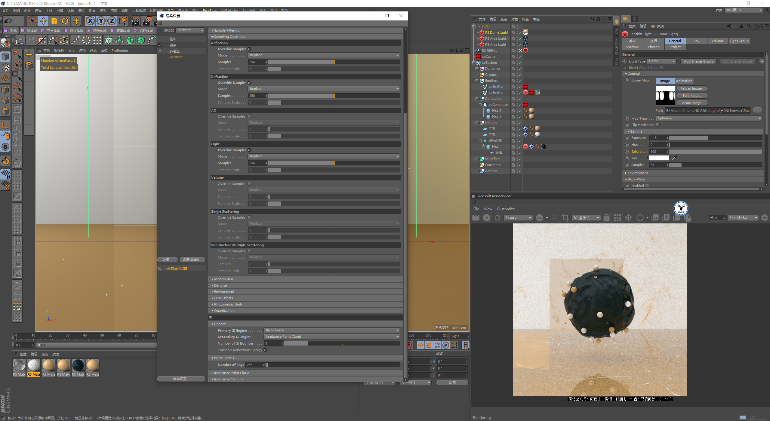Screen dimensions: 770x421
Task: Click Add Shader Graph button
Action: [698, 61]
